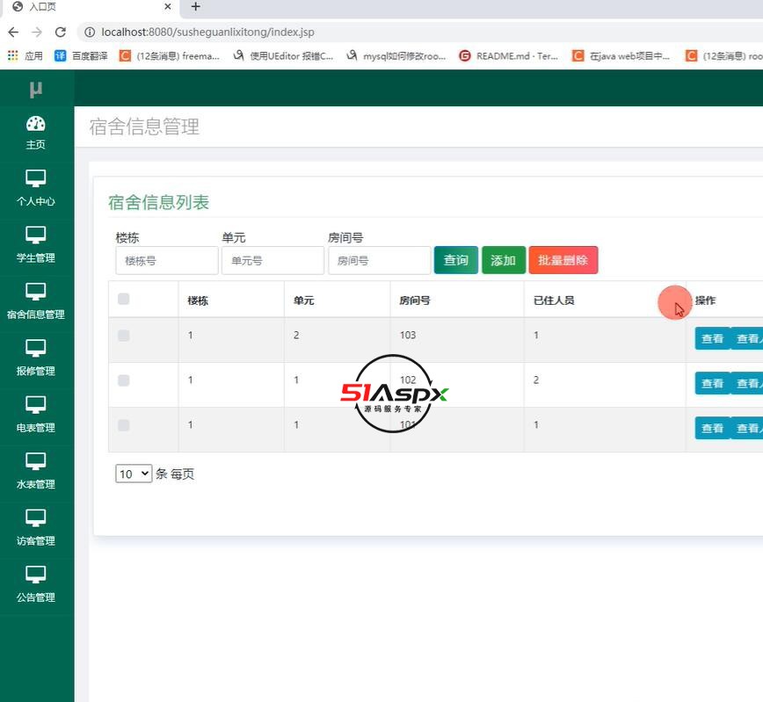The height and width of the screenshot is (702, 763).
Task: Open the 在java web项目中 bookmark
Action: pos(621,56)
